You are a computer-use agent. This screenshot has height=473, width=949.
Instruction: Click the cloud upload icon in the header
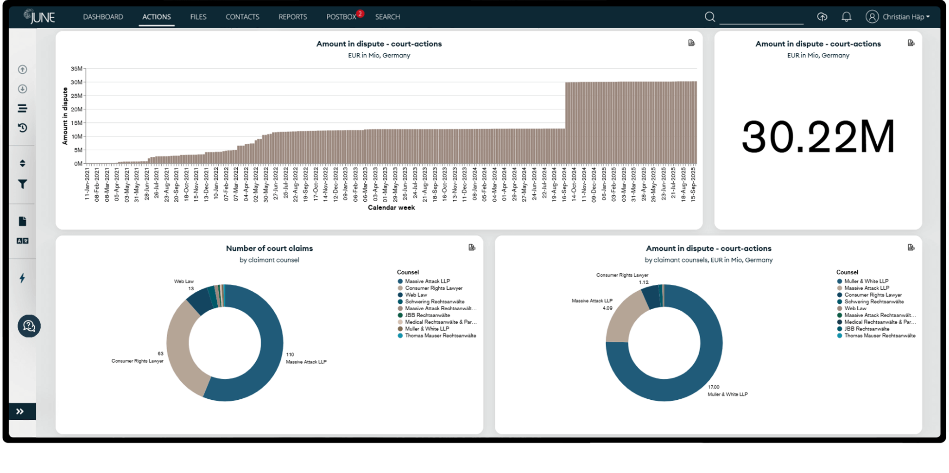[822, 17]
